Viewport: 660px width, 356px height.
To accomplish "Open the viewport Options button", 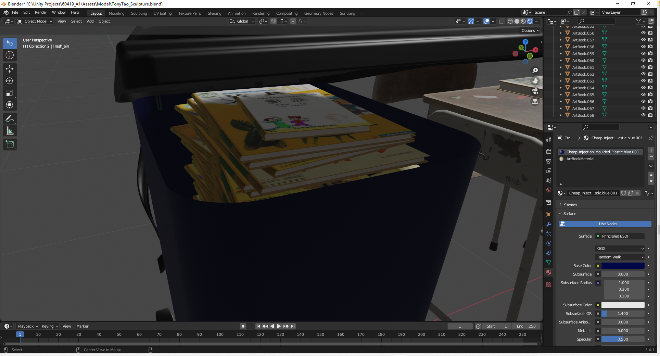I will (530, 30).
